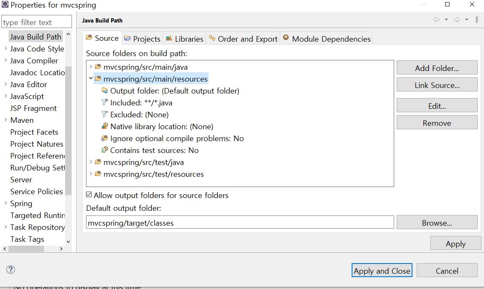Click the Default output folder text field
The width and height of the screenshot is (484, 289).
(x=240, y=222)
